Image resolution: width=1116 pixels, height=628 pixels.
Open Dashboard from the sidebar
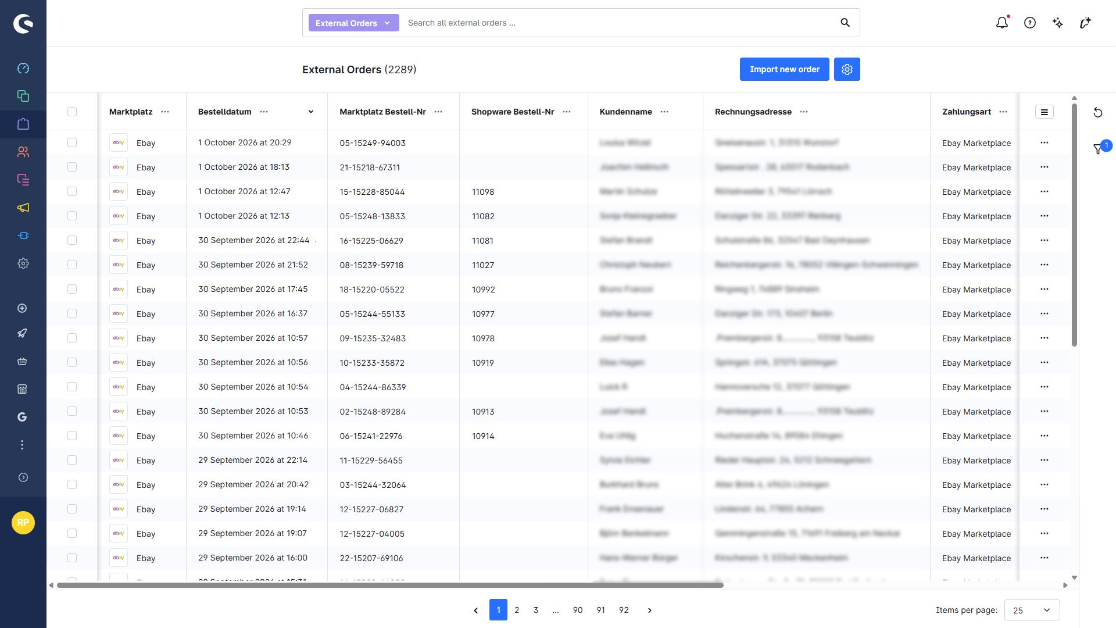[x=23, y=68]
